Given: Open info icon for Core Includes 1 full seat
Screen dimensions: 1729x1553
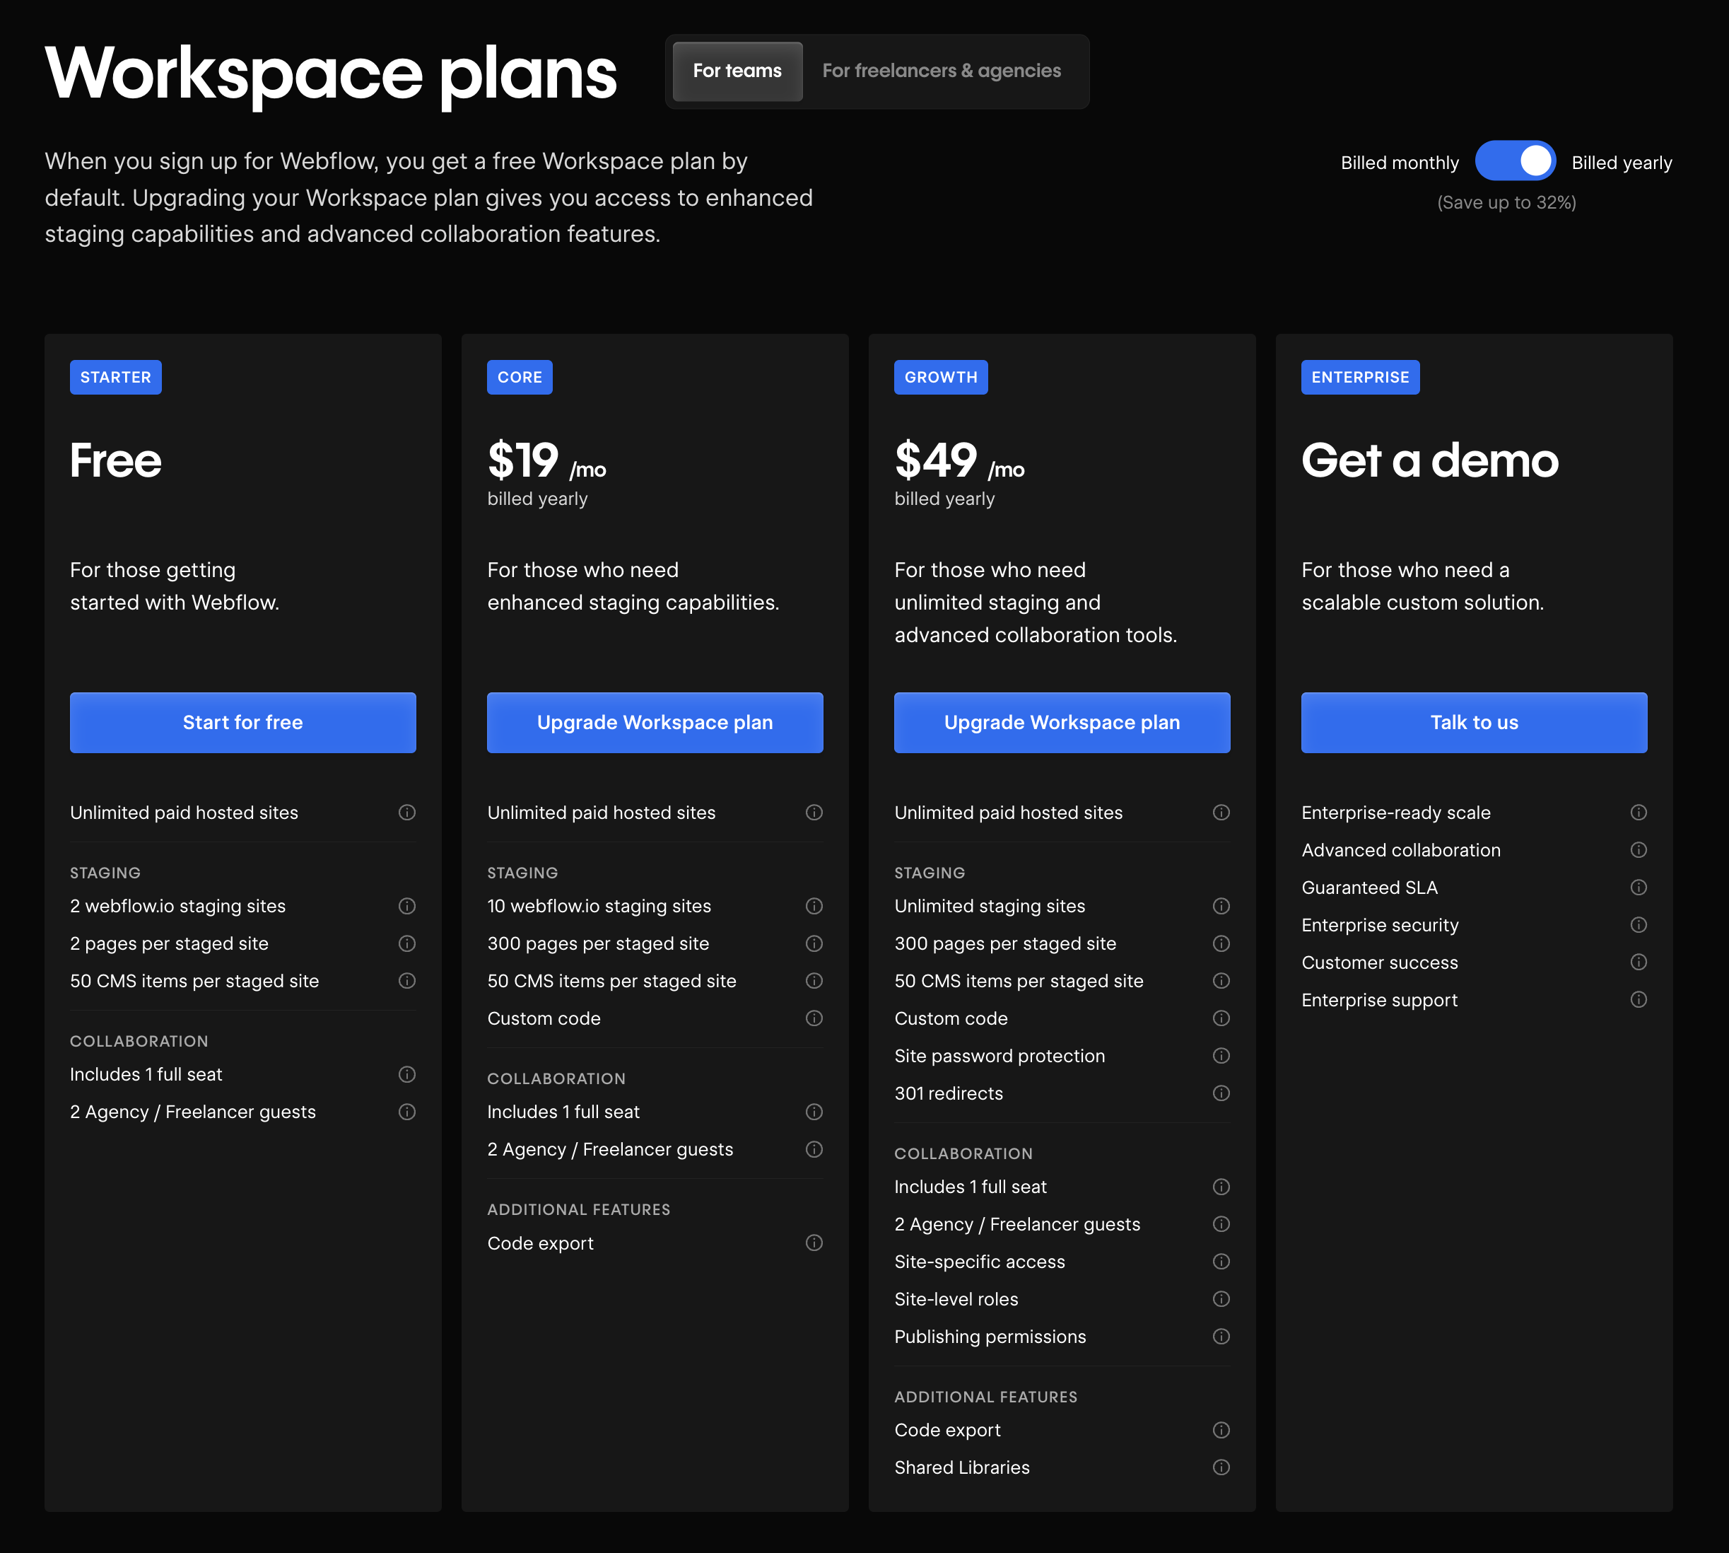Looking at the screenshot, I should coord(814,1112).
